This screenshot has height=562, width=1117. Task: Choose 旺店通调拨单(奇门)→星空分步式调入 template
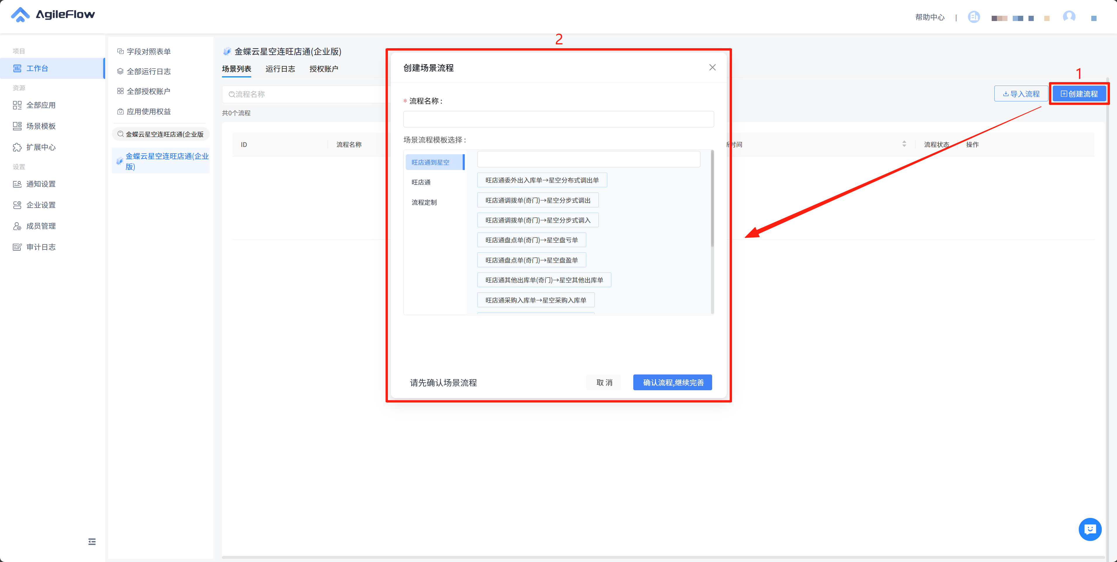(x=538, y=220)
